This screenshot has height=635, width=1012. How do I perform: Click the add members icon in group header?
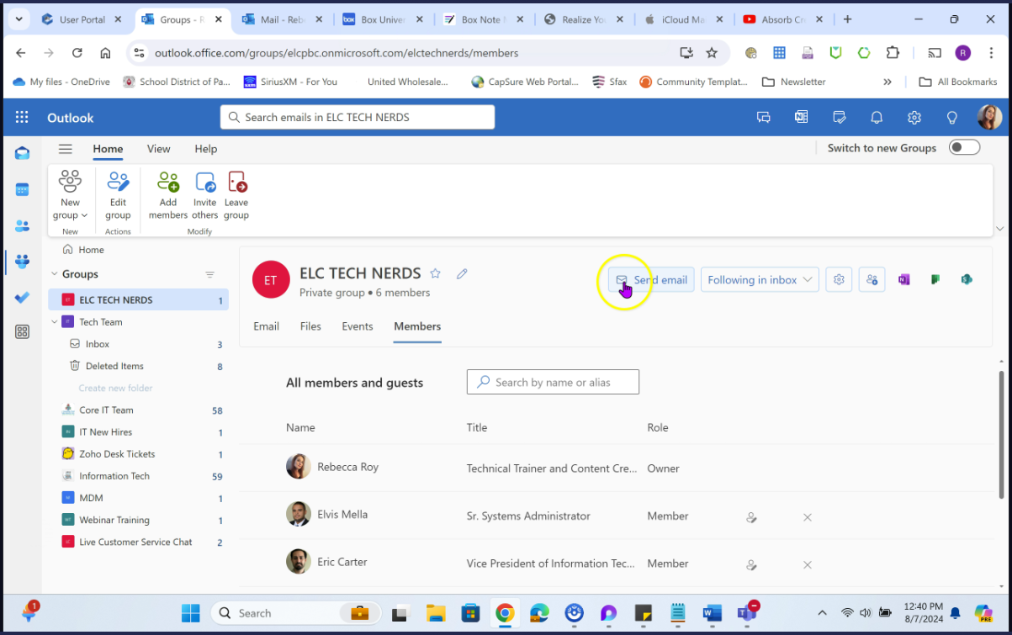(x=872, y=280)
